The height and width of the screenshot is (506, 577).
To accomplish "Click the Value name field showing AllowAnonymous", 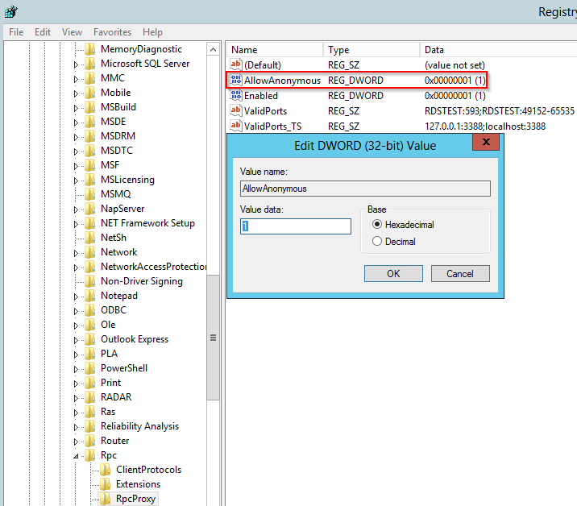I will (x=365, y=189).
